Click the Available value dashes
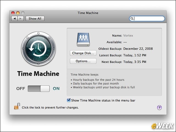Screen dimensions: 176x132 click(125, 42)
